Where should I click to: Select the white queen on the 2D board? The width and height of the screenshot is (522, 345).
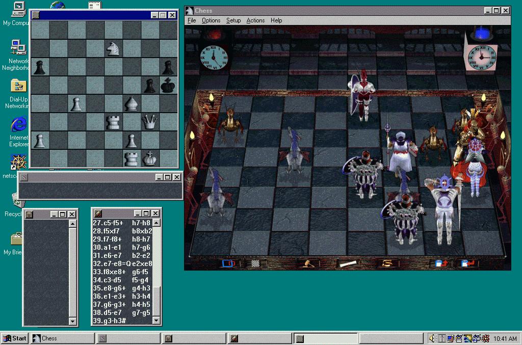coord(149,122)
